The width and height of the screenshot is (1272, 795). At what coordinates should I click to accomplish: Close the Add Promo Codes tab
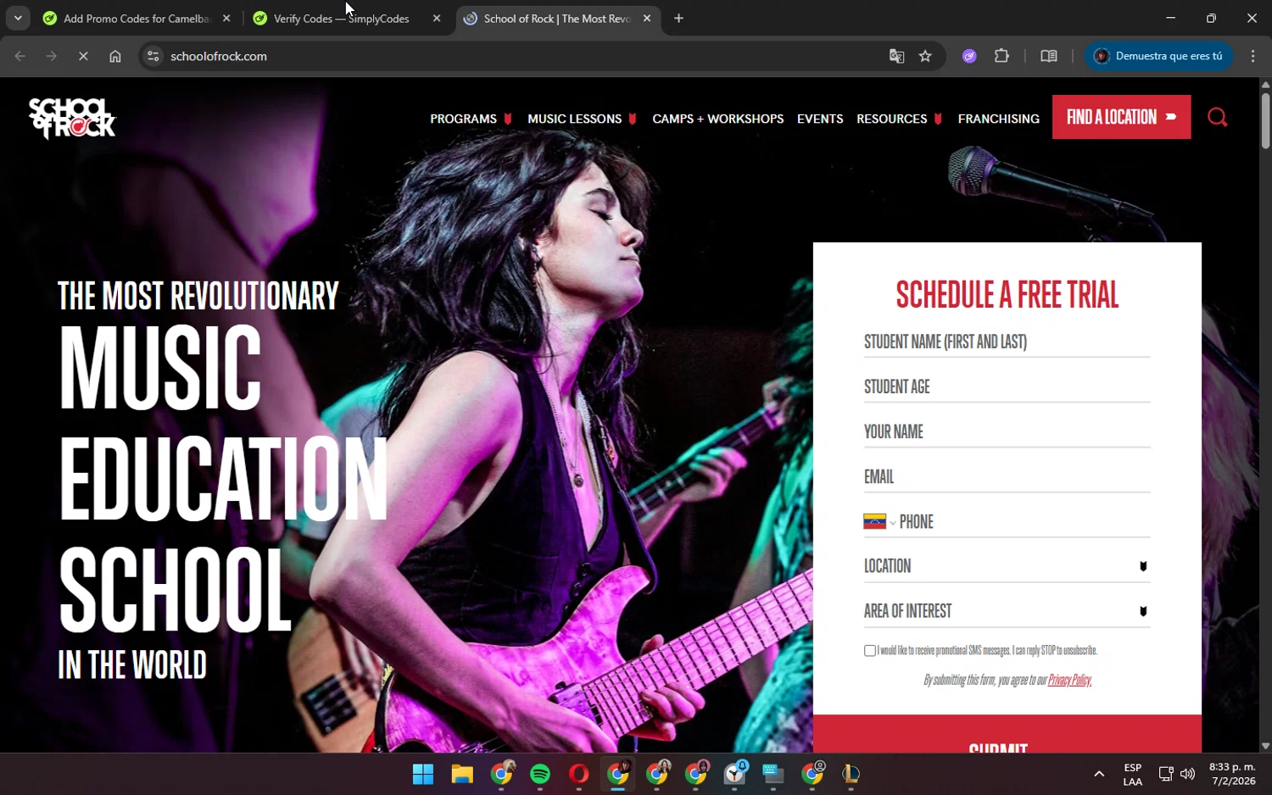226,18
